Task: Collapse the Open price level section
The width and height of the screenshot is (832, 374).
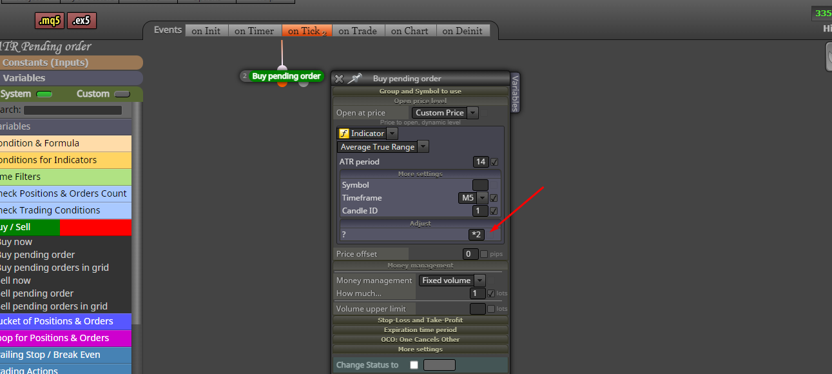Action: pos(420,101)
